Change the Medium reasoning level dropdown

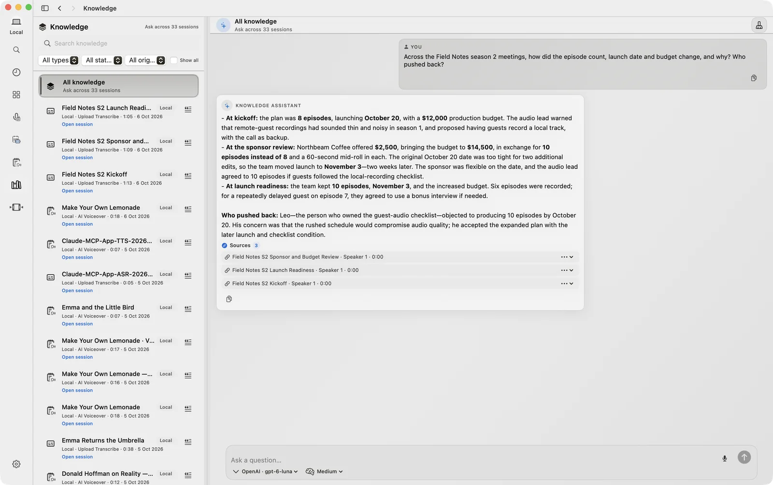tap(324, 471)
